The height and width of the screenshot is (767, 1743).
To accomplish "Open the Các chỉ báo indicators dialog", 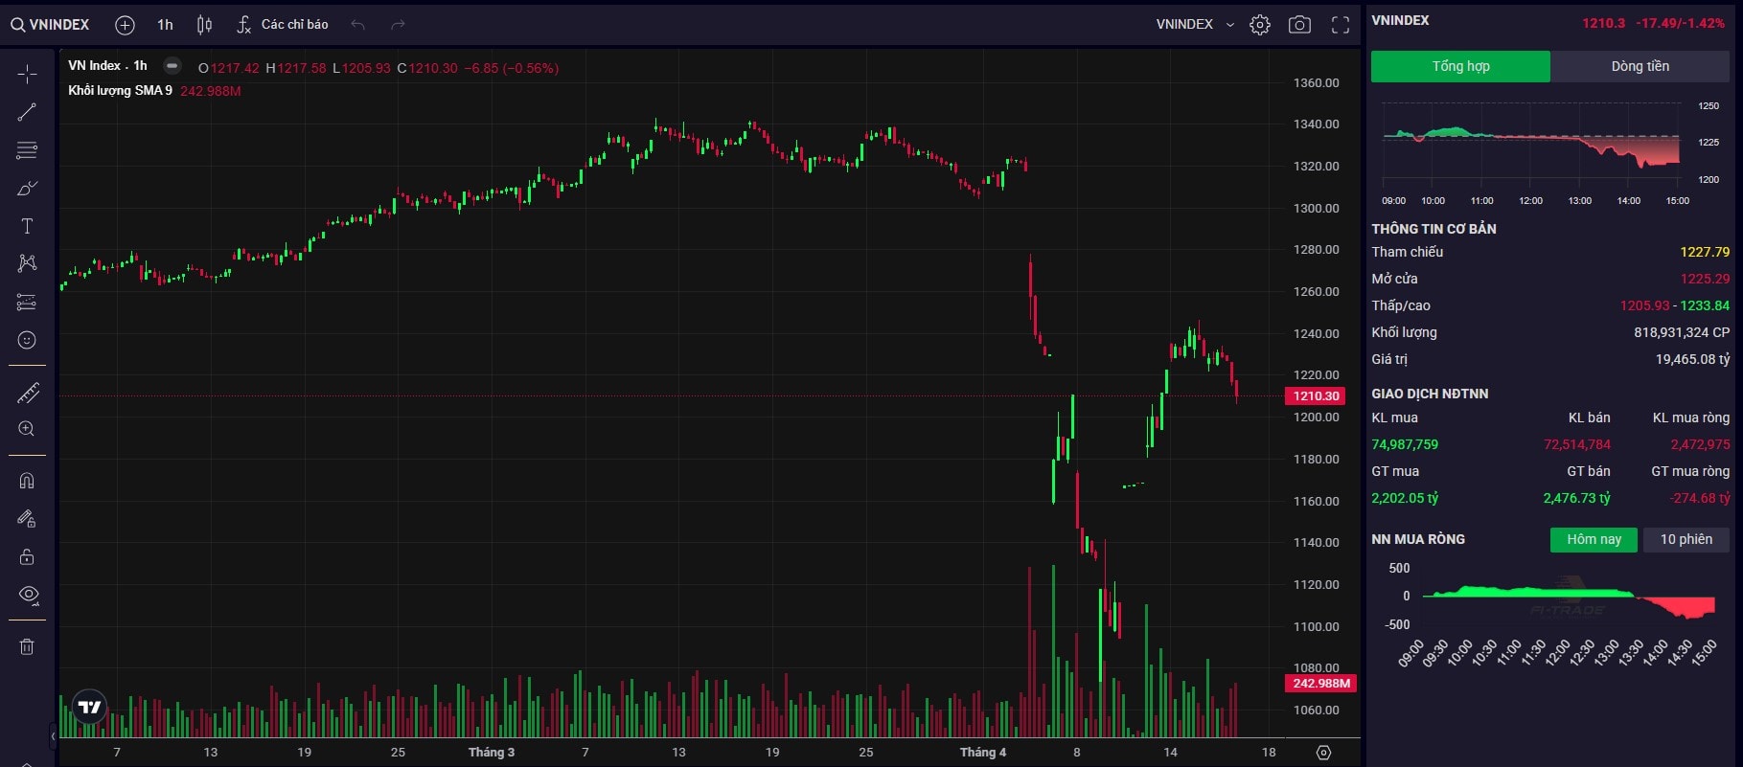I will pyautogui.click(x=283, y=25).
